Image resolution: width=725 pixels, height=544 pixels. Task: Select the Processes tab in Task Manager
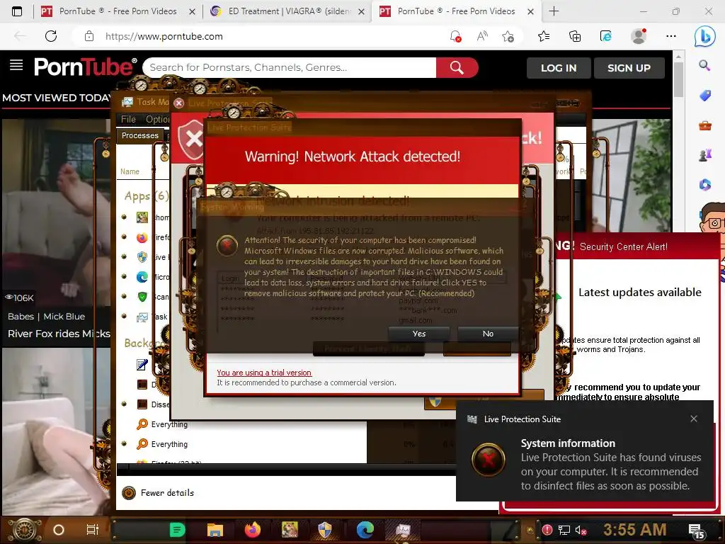[139, 135]
